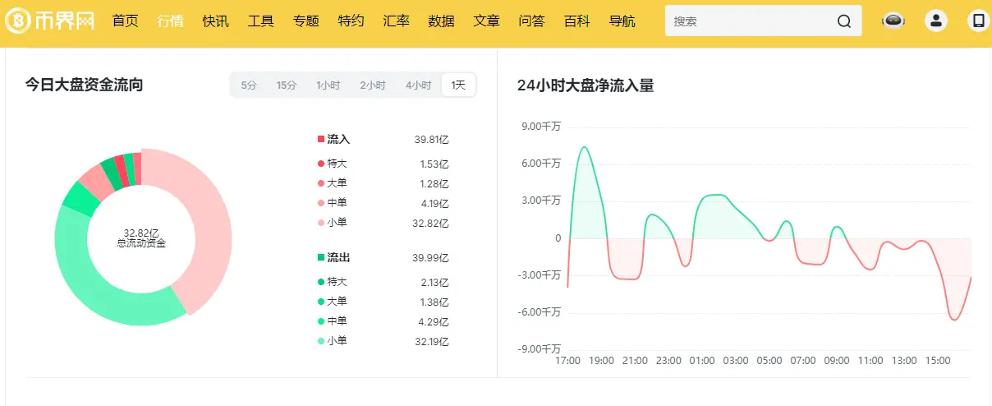Open the user profile icon
Image resolution: width=992 pixels, height=406 pixels.
click(x=935, y=21)
